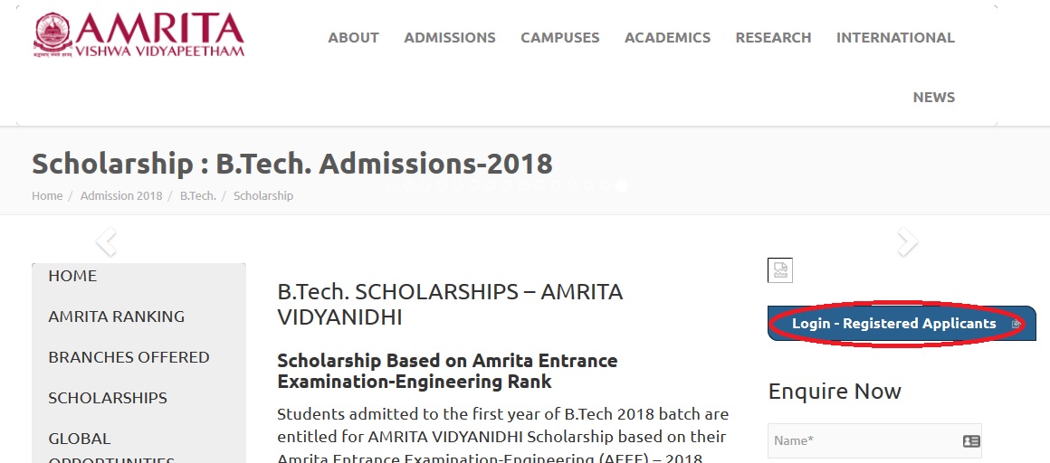Select AMRITA RANKING in the sidebar
1050x463 pixels.
coord(117,317)
